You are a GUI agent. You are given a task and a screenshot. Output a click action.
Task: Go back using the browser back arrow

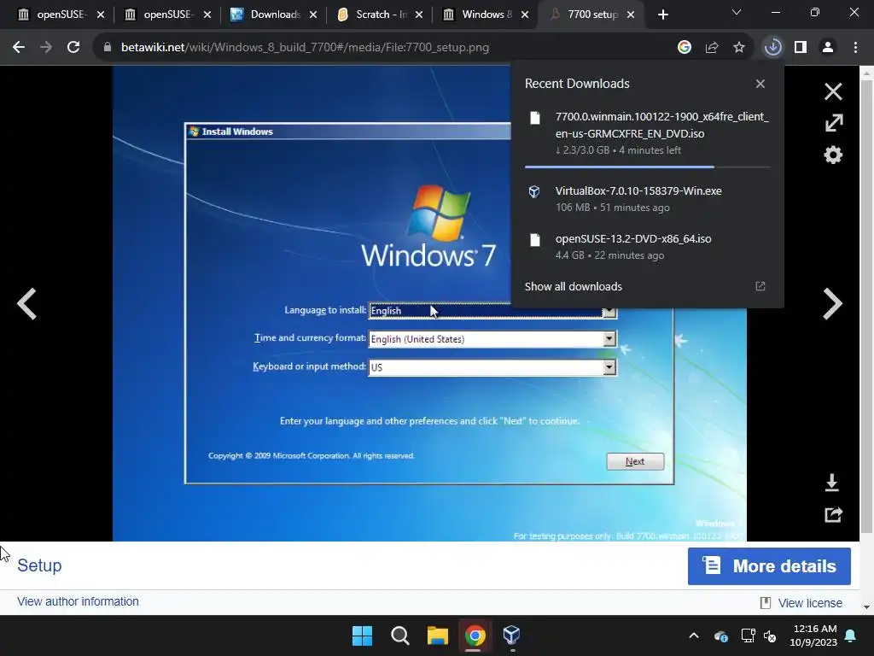(x=19, y=48)
